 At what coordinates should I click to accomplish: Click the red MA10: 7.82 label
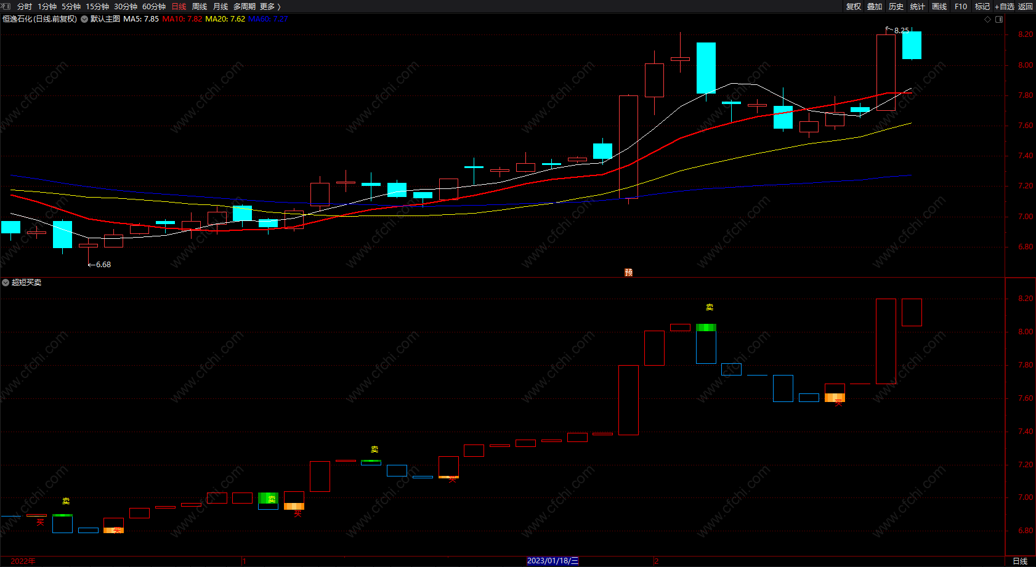[182, 19]
